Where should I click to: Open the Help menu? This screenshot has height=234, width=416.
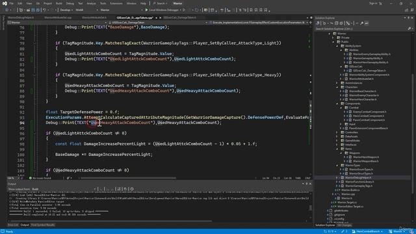coord(143,3)
